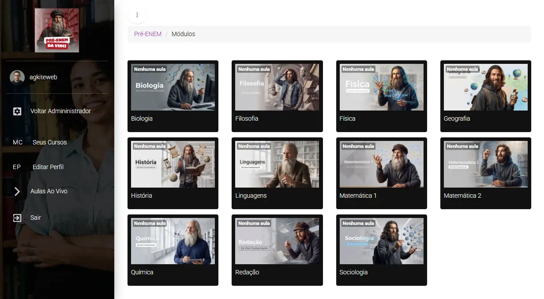Go to the Pré-ENEM breadcrumb link
The image size is (544, 299).
[x=148, y=34]
